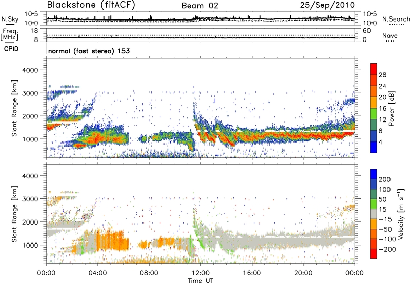The height and width of the screenshot is (284, 410).
Task: Click the '4000' tick in power panel
Action: tap(30, 70)
